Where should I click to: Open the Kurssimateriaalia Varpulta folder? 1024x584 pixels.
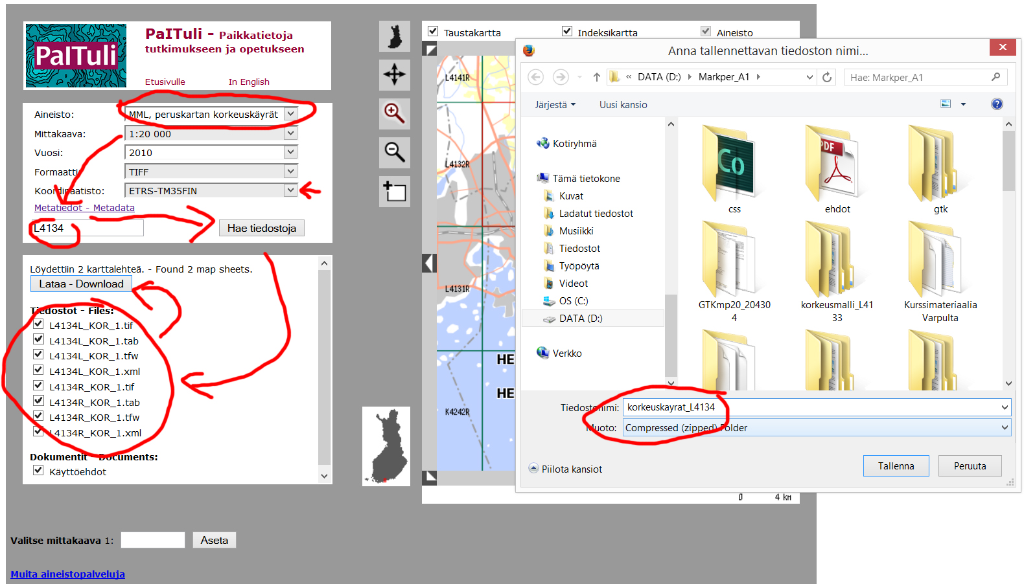(940, 272)
